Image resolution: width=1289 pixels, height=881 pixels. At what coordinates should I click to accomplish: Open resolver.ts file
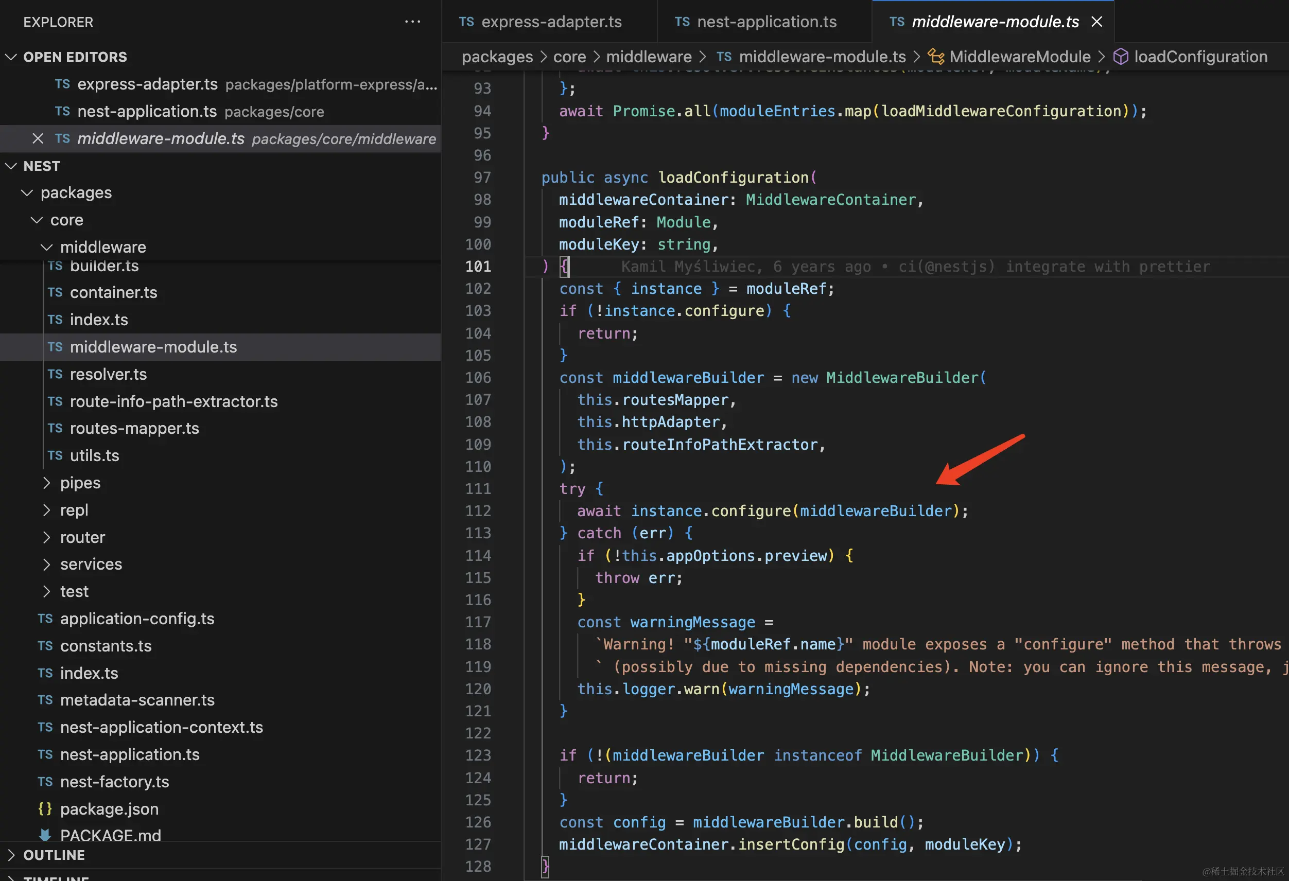220,374
